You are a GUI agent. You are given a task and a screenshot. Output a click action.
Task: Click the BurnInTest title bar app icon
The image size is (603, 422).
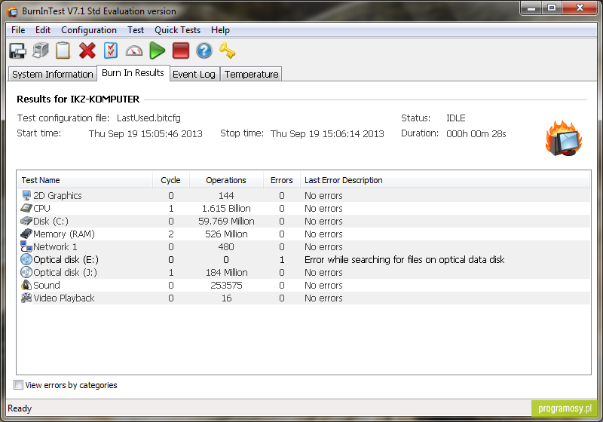click(x=12, y=11)
